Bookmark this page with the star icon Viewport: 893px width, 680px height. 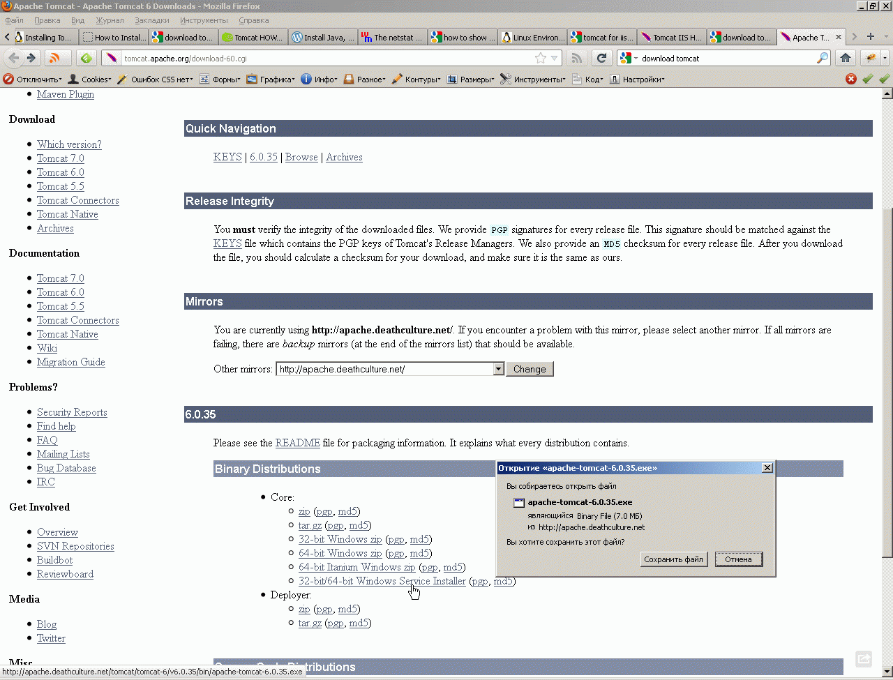[540, 58]
